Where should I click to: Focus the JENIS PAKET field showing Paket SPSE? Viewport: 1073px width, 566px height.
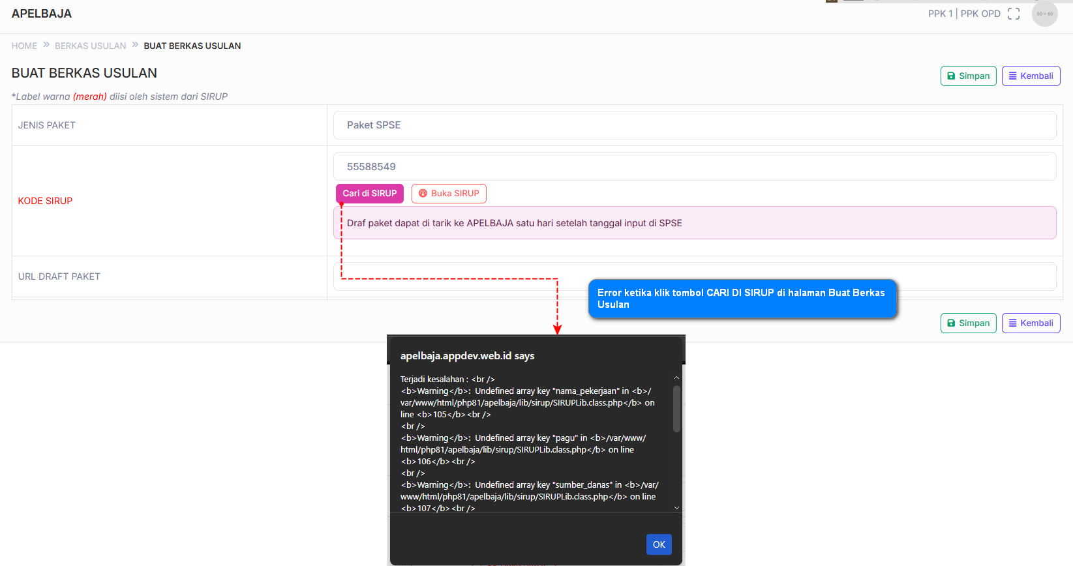[x=695, y=125]
